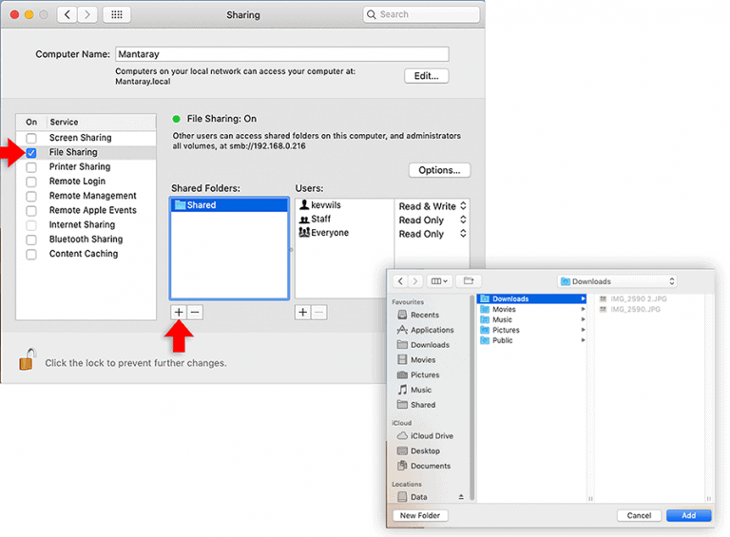730x537 pixels.
Task: Select Downloads folder in column list
Action: pos(532,298)
